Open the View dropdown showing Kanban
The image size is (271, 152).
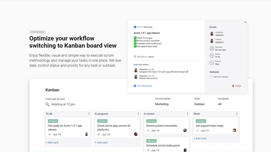199,104
